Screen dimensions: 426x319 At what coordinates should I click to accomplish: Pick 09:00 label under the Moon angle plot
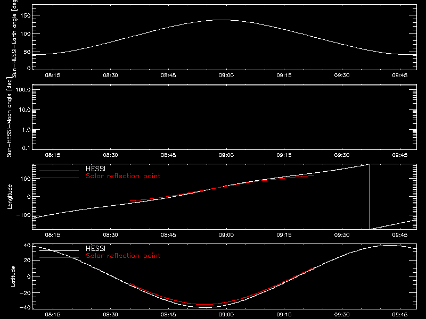pos(226,155)
